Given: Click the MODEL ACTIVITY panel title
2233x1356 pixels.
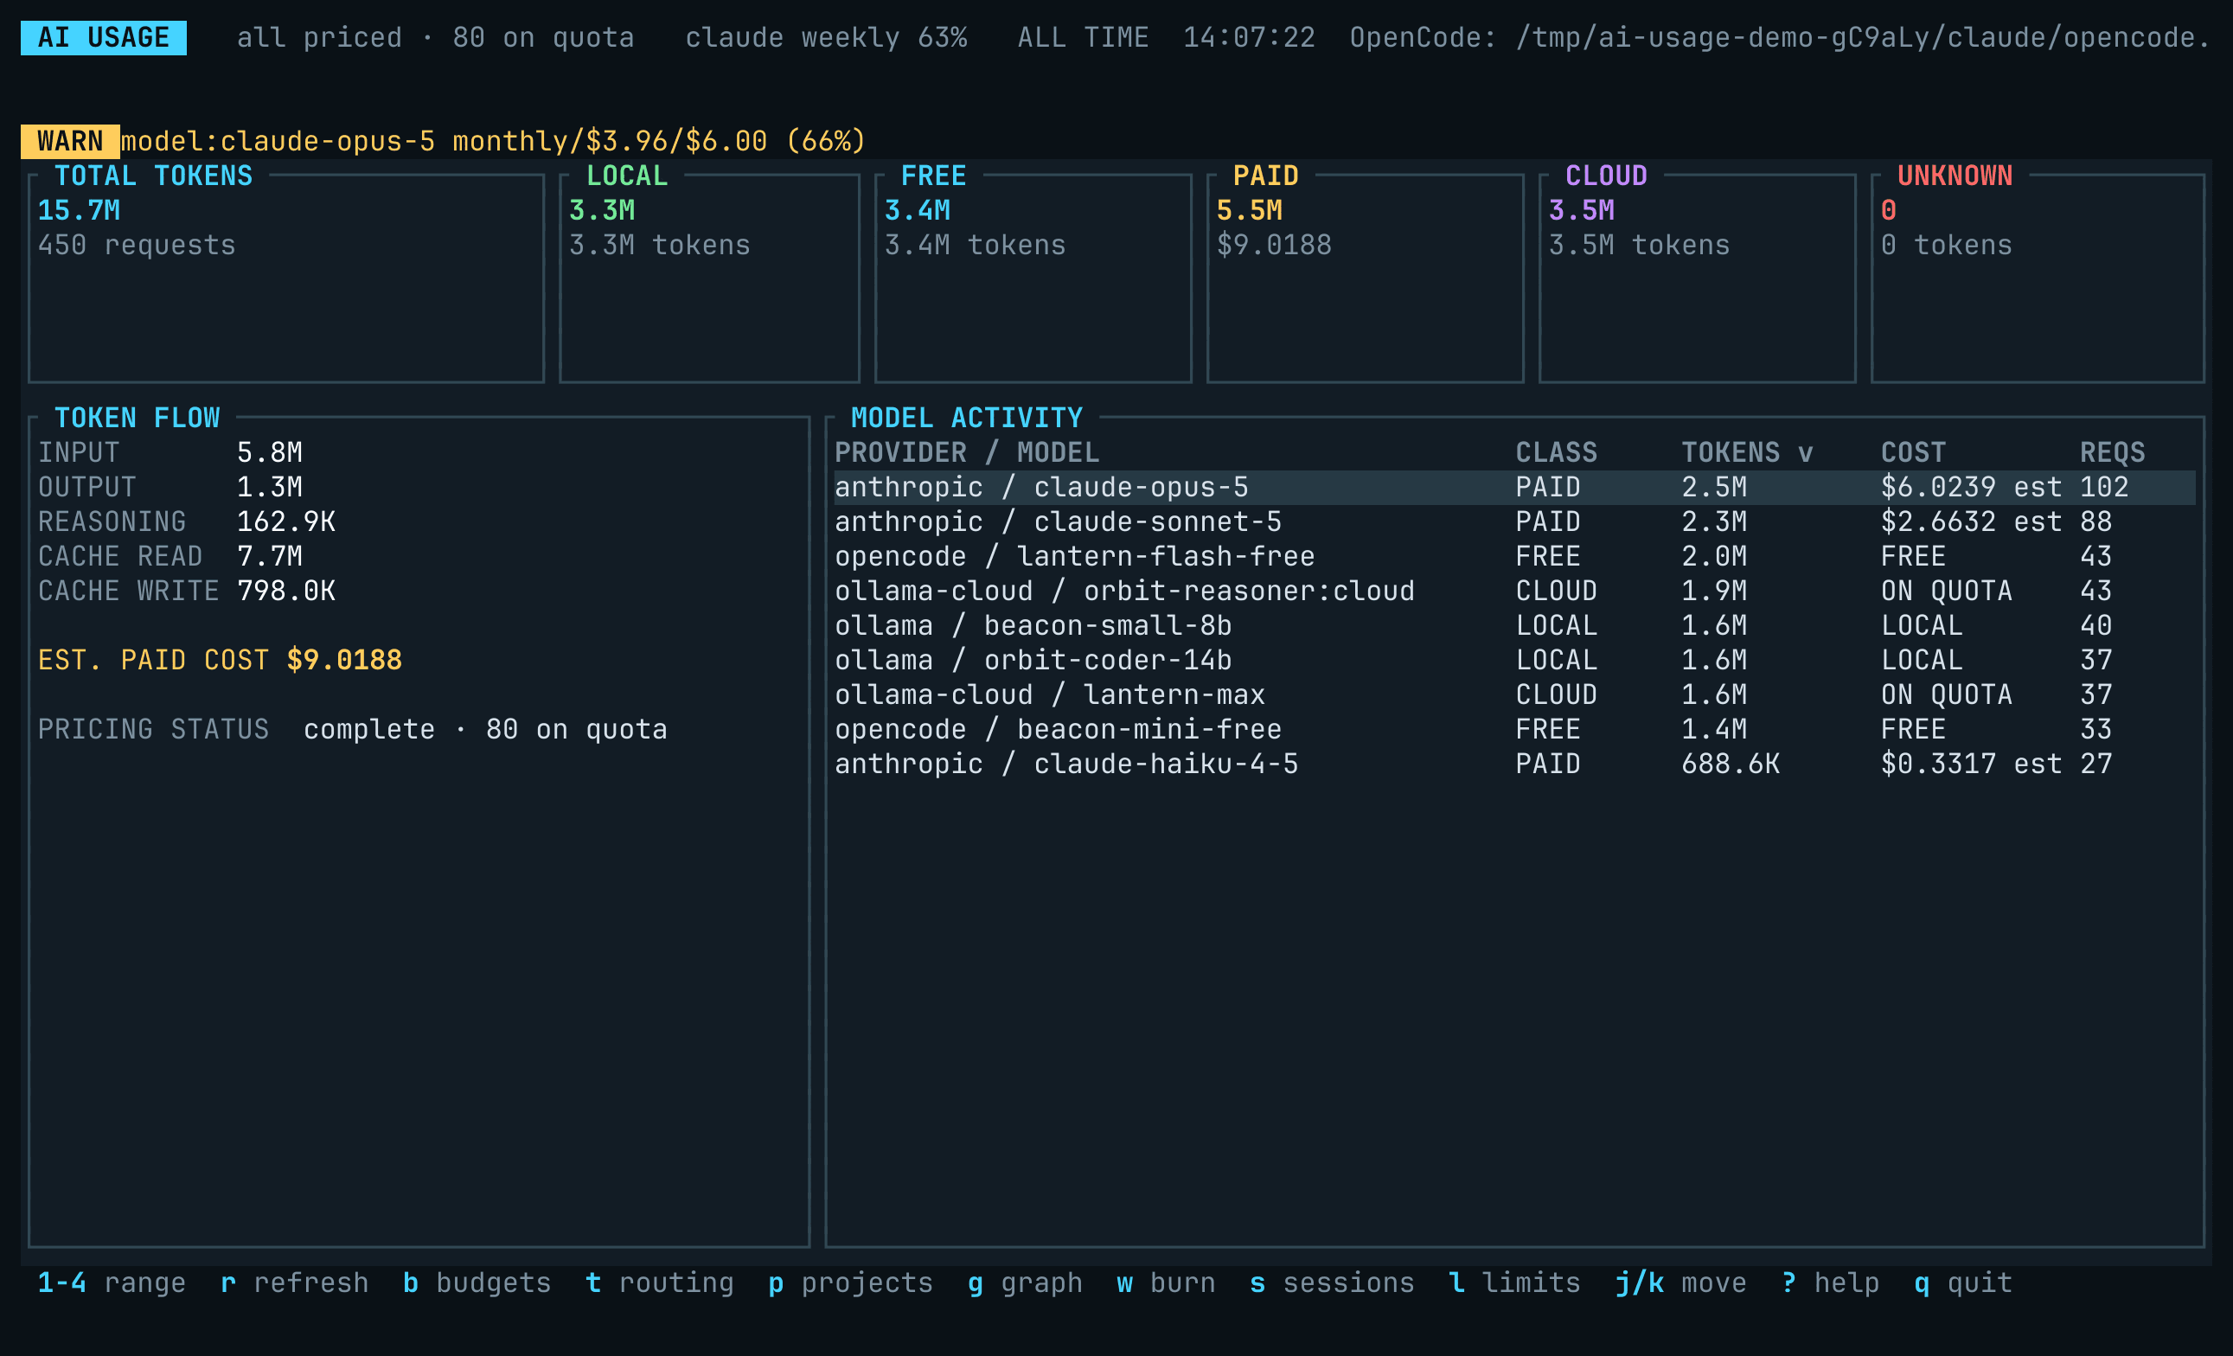Looking at the screenshot, I should [967, 418].
